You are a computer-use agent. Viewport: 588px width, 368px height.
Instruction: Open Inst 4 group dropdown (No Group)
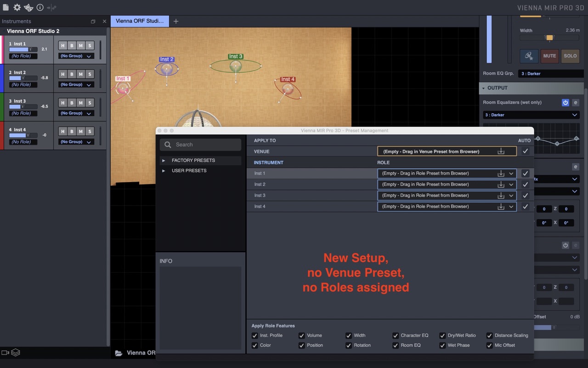coord(76,142)
